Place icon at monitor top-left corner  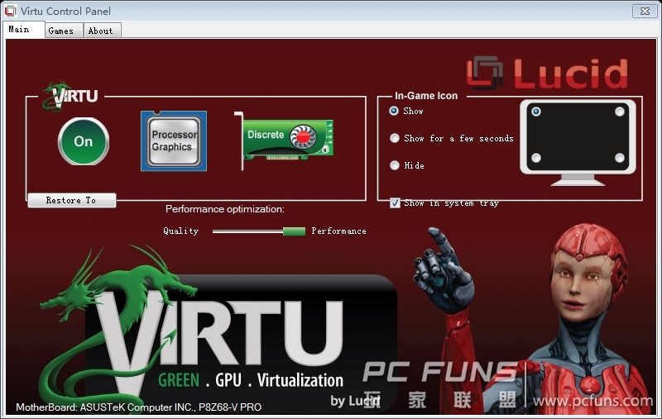(x=536, y=112)
